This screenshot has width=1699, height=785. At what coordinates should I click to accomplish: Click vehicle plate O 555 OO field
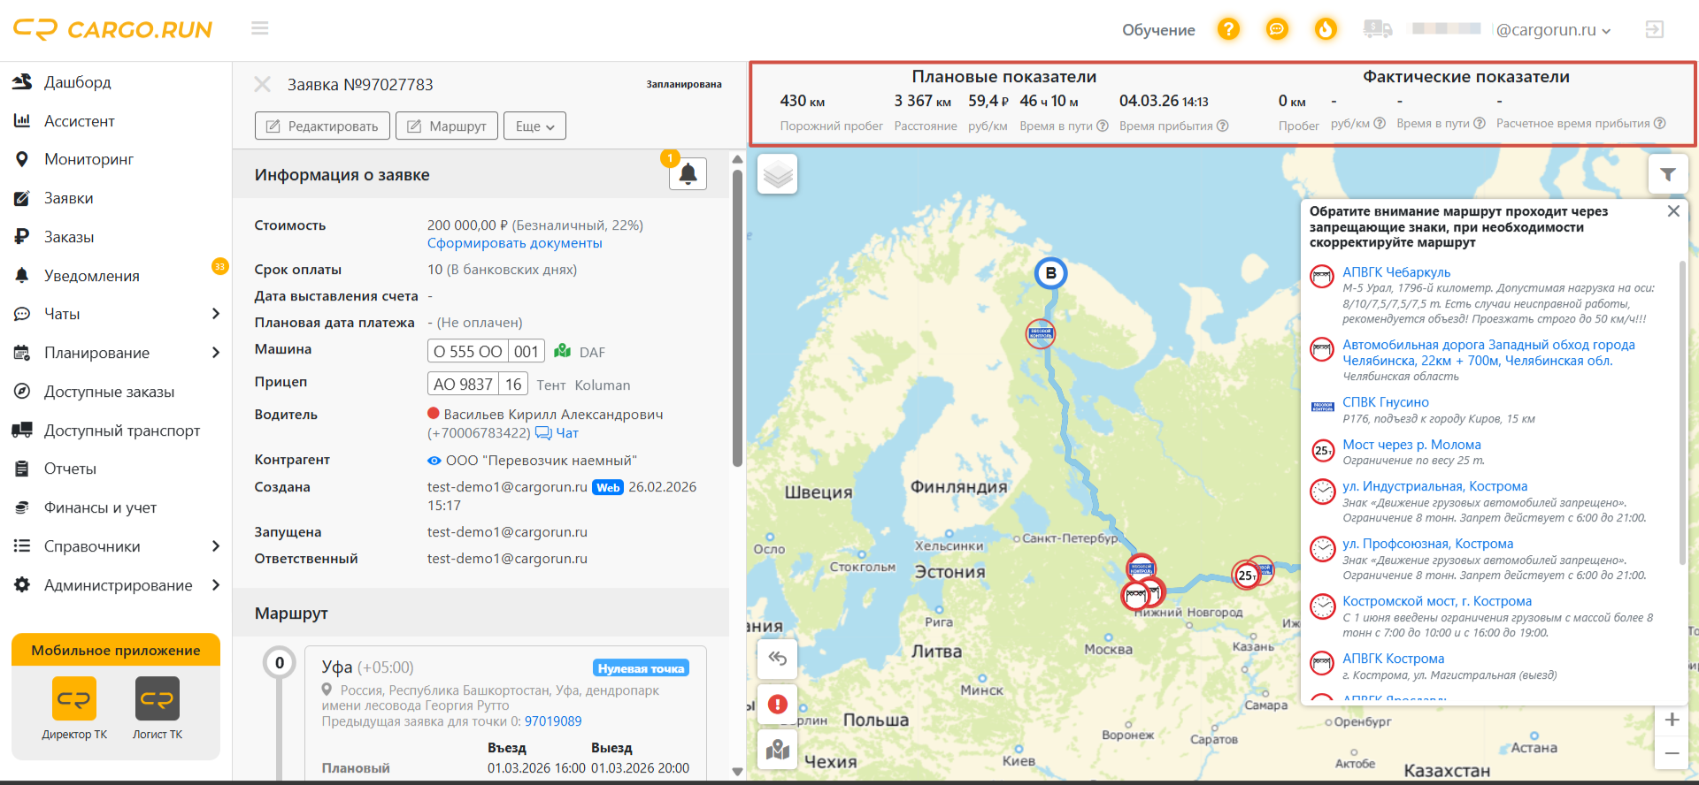pyautogui.click(x=486, y=351)
